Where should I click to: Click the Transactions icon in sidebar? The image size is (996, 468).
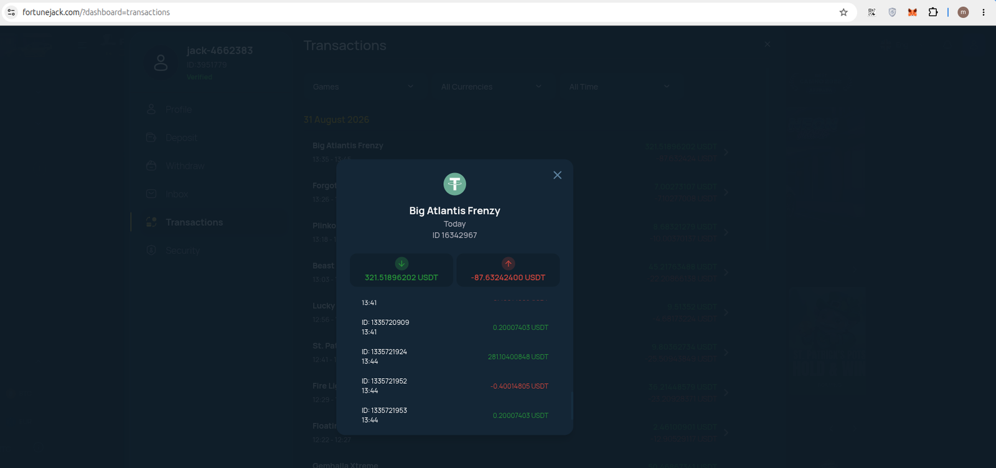[x=151, y=222]
